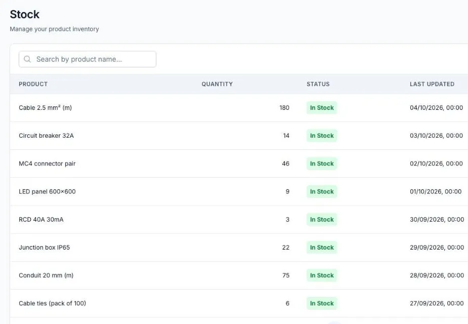Viewport: 468px width, 324px height.
Task: Click the quantity value 46
Action: point(286,164)
